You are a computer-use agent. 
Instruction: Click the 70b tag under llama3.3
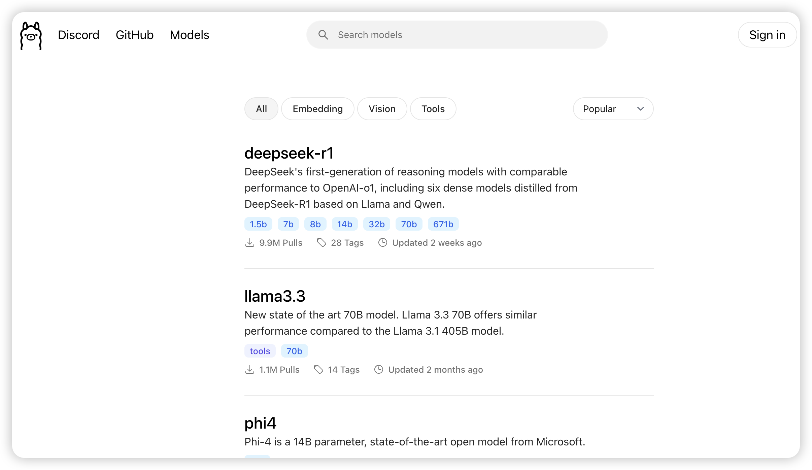pyautogui.click(x=294, y=351)
